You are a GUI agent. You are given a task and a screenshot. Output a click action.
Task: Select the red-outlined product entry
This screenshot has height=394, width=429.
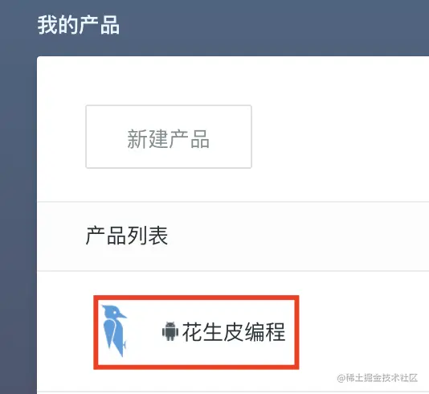(196, 332)
